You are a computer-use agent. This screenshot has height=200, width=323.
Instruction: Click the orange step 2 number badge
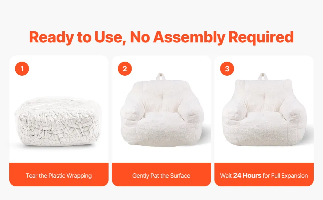(x=125, y=69)
